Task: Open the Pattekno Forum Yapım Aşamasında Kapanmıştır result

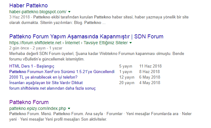Action: pos(86,37)
